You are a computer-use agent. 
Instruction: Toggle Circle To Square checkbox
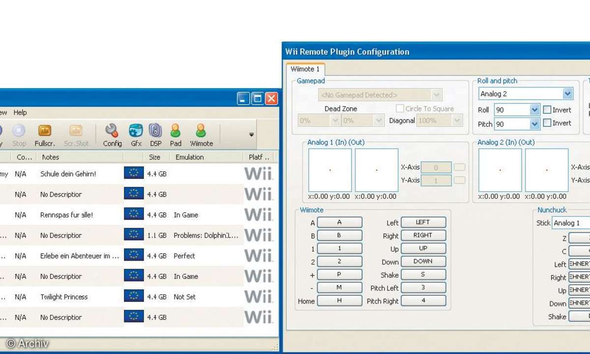(400, 109)
